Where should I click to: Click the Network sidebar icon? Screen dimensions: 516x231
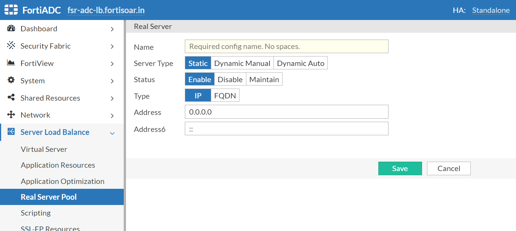click(10, 115)
